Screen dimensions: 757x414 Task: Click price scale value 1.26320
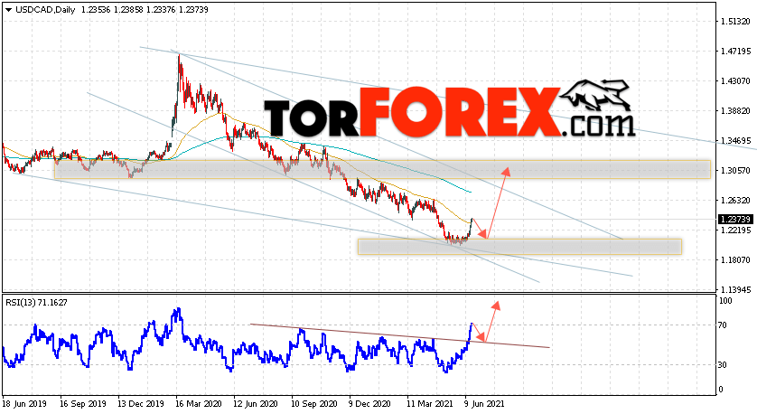[x=735, y=201]
